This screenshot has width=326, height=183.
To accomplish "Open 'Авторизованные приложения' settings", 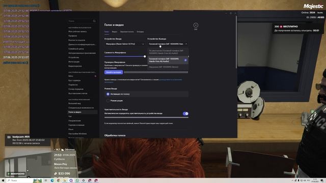I will point(83,53).
